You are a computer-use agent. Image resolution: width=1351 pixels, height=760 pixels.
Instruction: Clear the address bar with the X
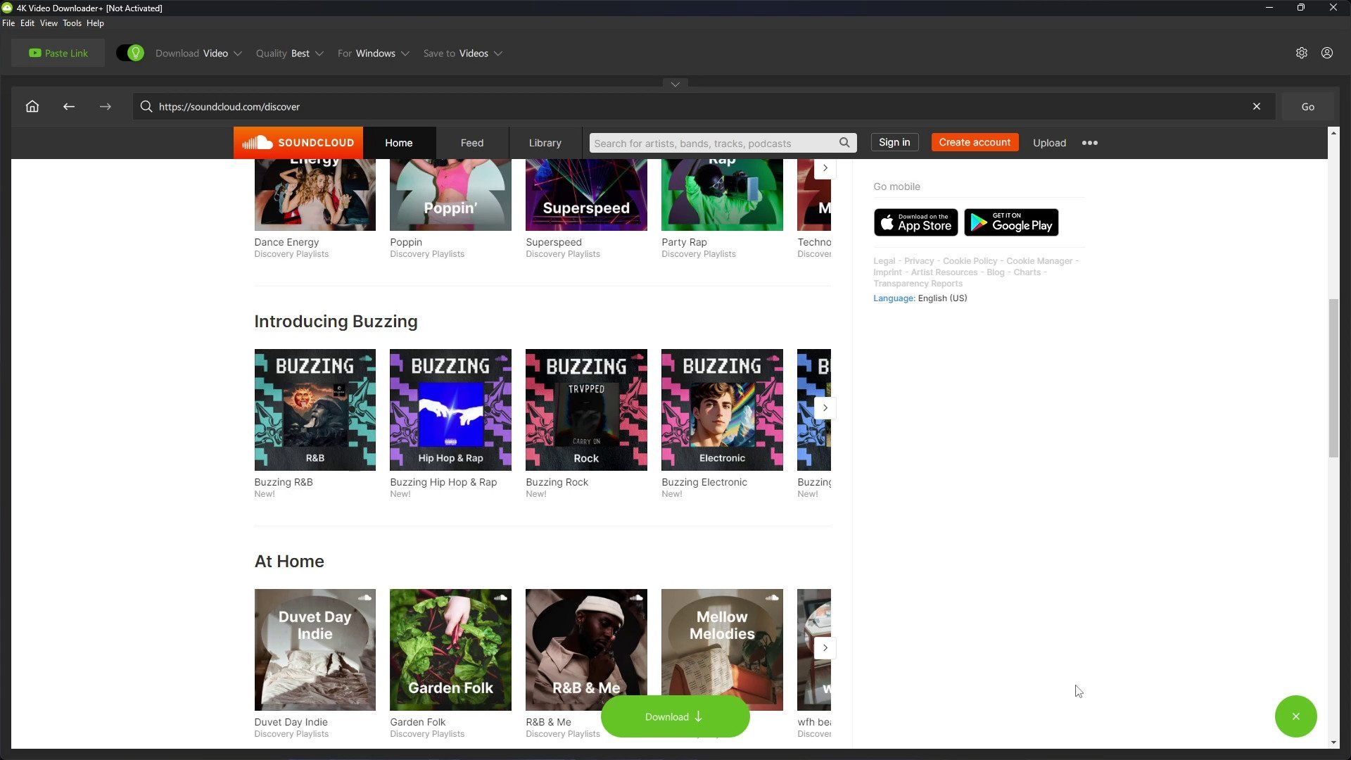click(x=1257, y=106)
